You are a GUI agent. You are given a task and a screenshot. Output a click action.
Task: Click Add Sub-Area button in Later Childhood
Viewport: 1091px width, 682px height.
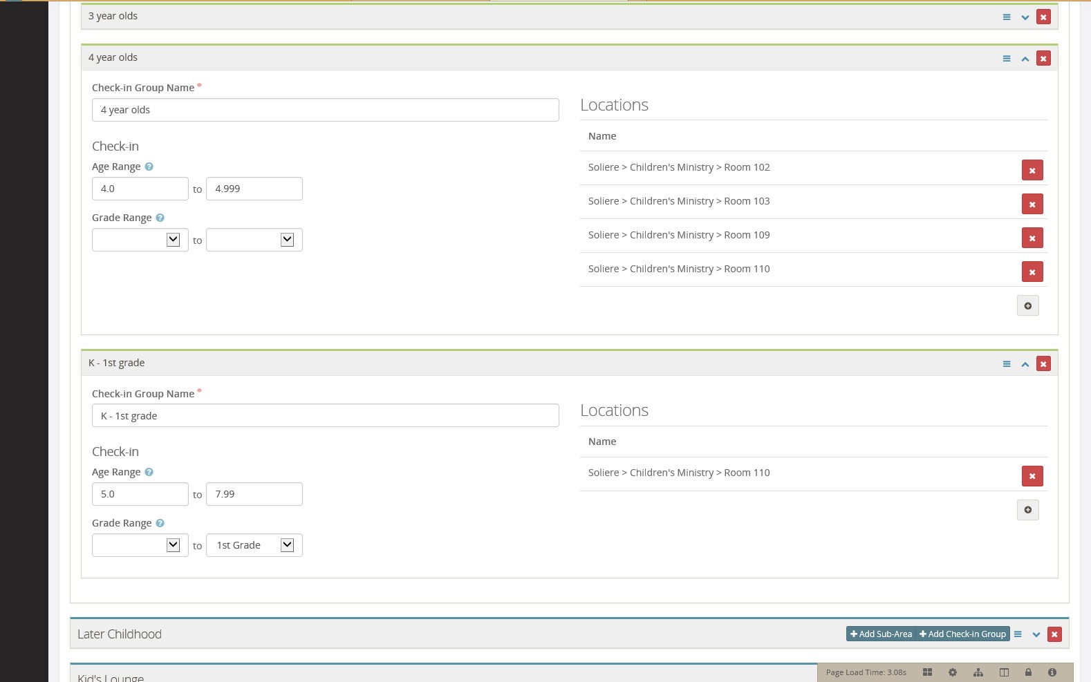[880, 634]
